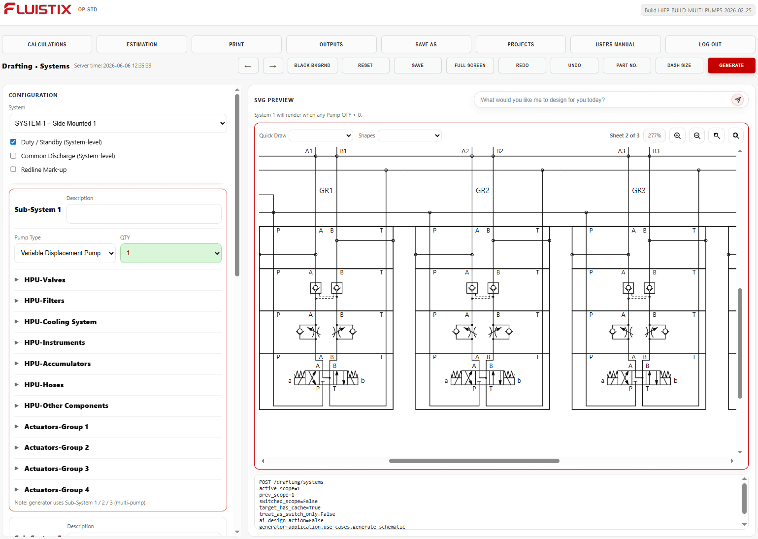Select the GR1 directional control valve symbol
This screenshot has width=758, height=539.
pyautogui.click(x=326, y=378)
